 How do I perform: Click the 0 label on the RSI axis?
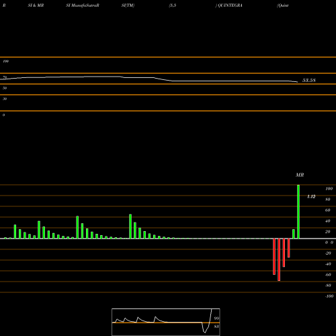(x=3, y=115)
